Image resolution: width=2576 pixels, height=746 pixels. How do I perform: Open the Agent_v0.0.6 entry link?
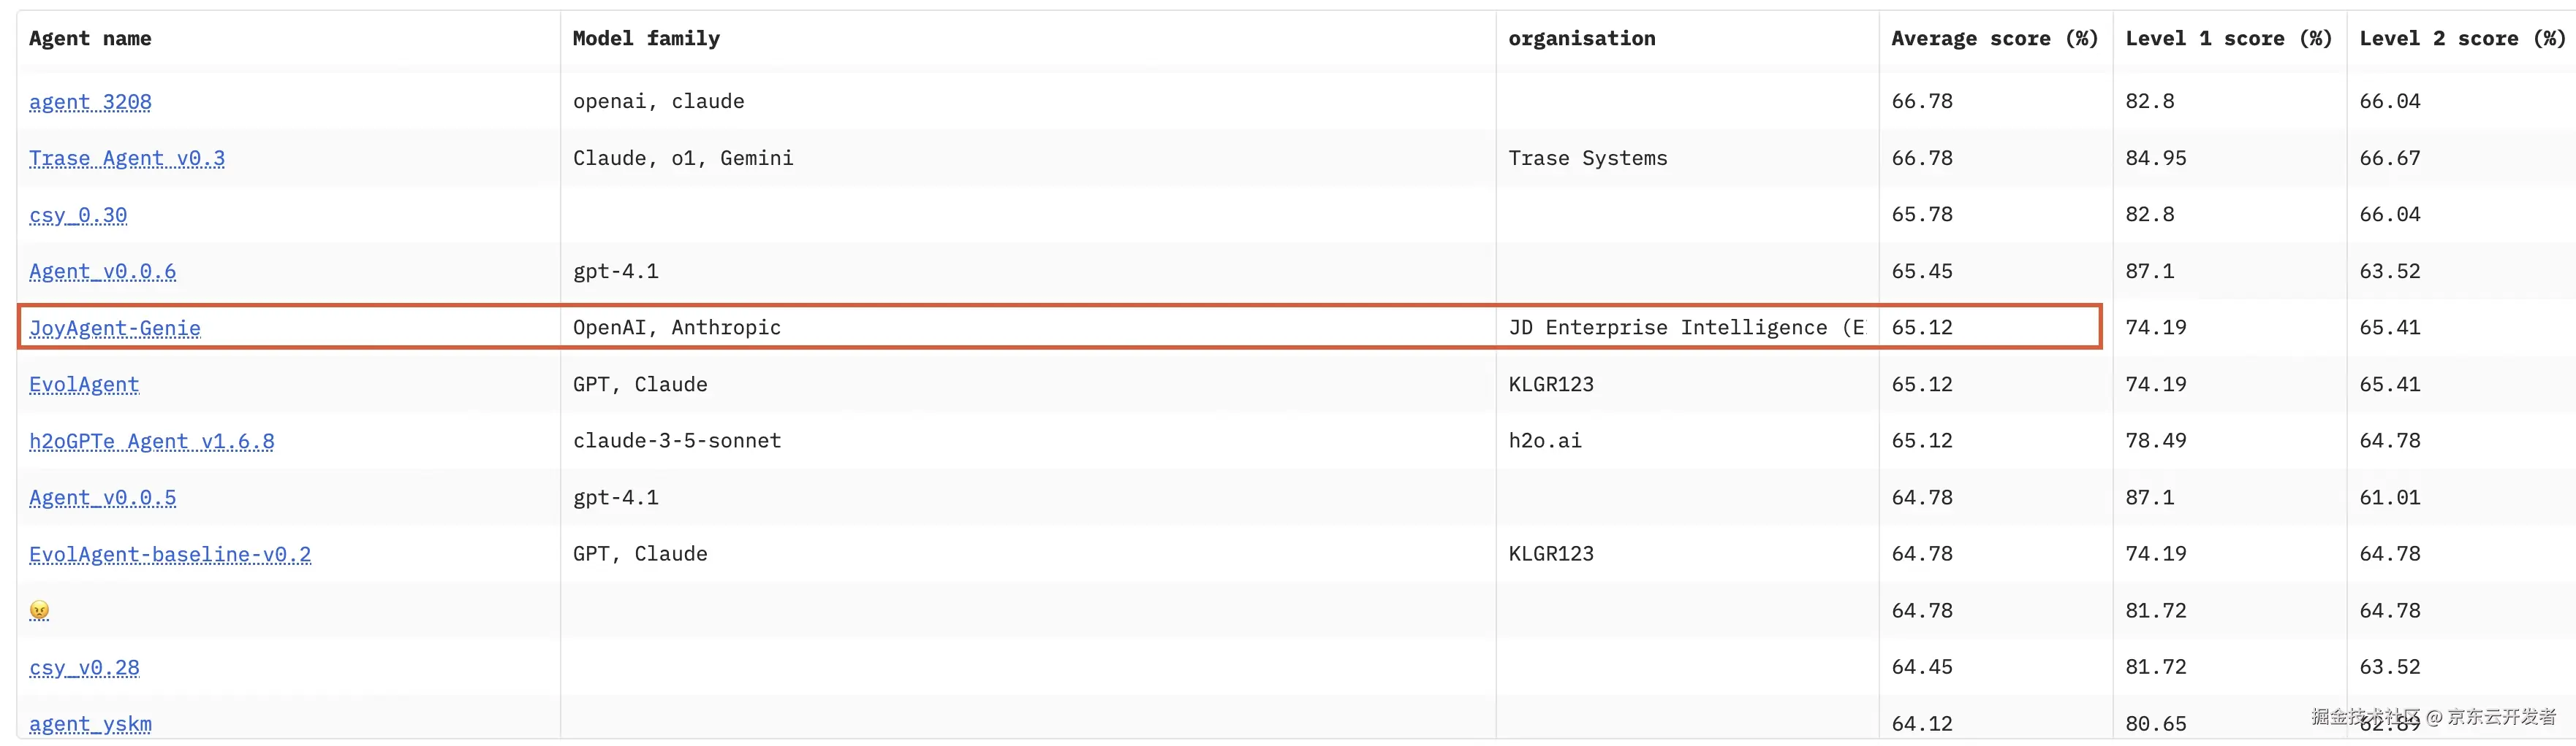[102, 272]
